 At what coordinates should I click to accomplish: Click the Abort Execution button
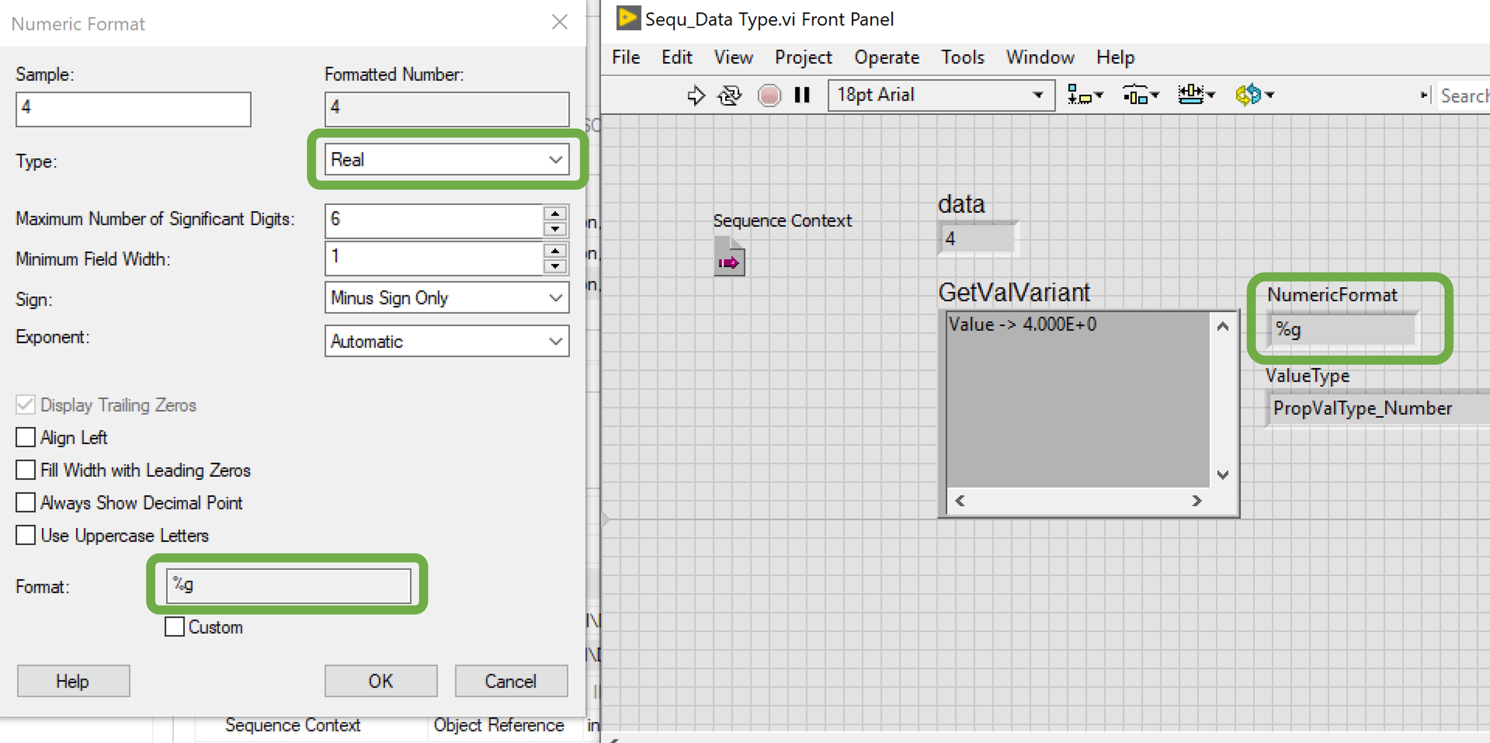[770, 95]
